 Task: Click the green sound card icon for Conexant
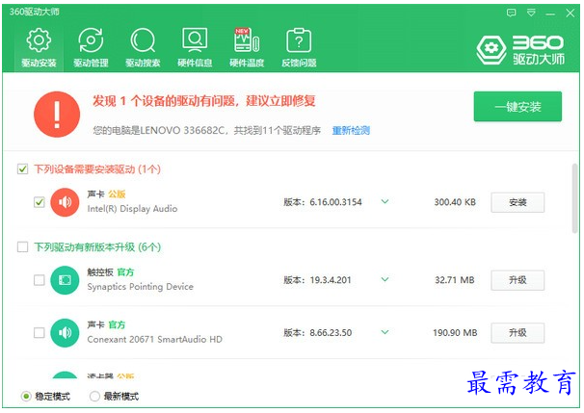pyautogui.click(x=65, y=332)
